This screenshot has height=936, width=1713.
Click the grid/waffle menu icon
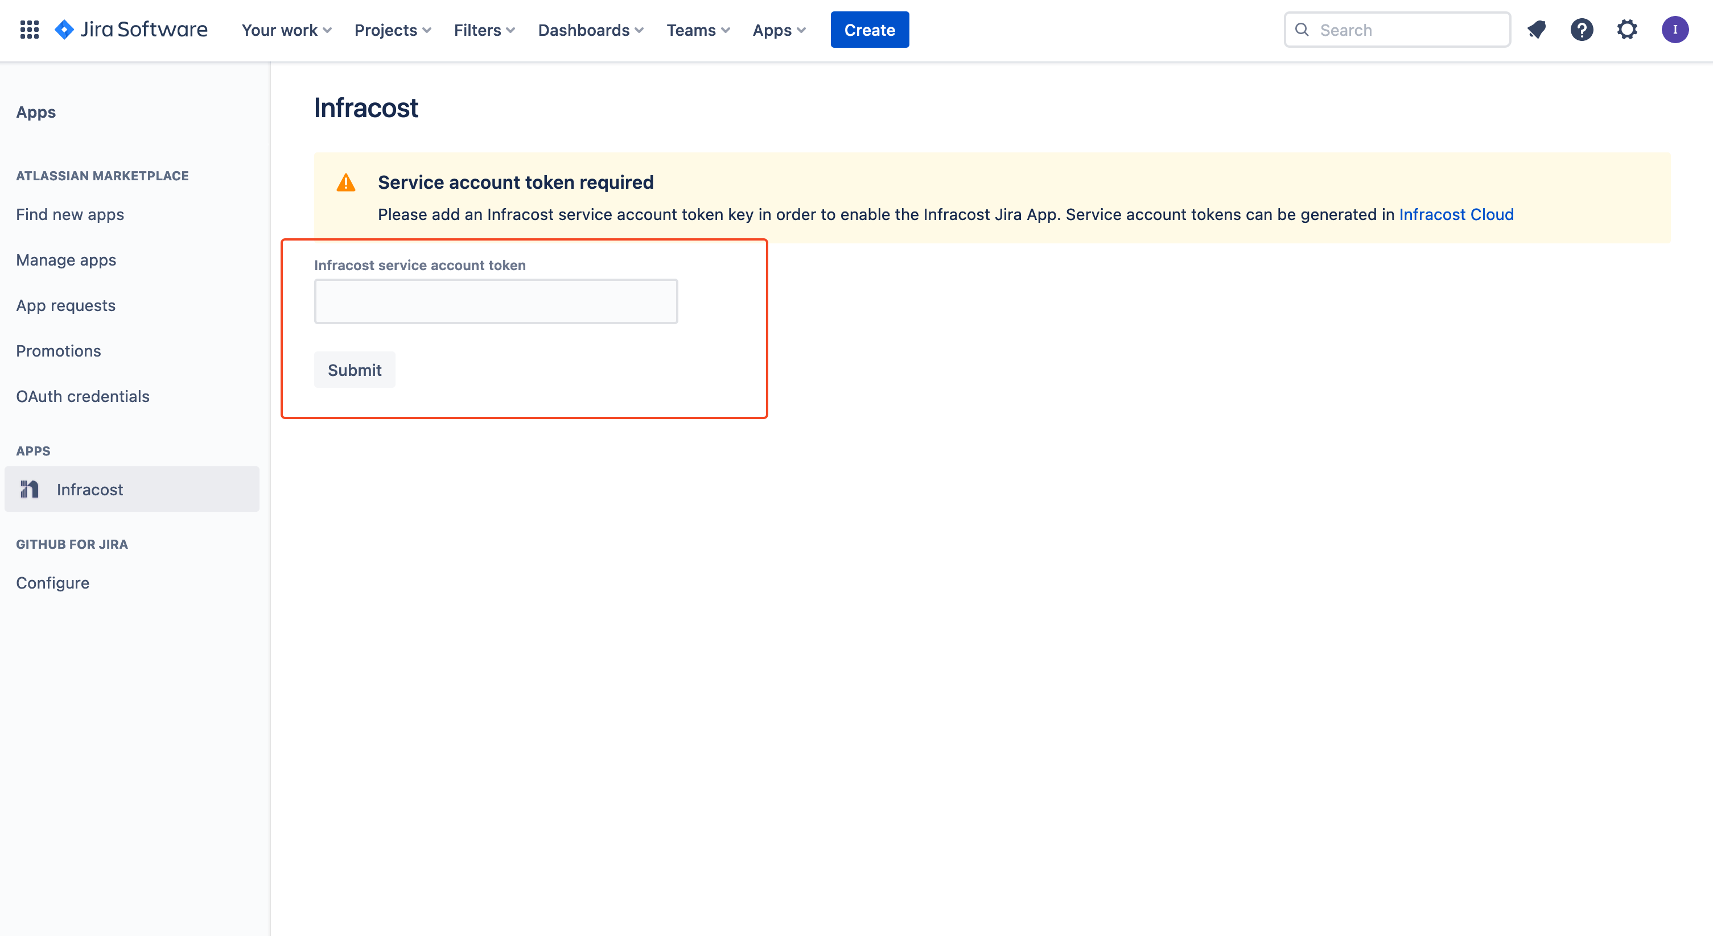[x=29, y=30]
